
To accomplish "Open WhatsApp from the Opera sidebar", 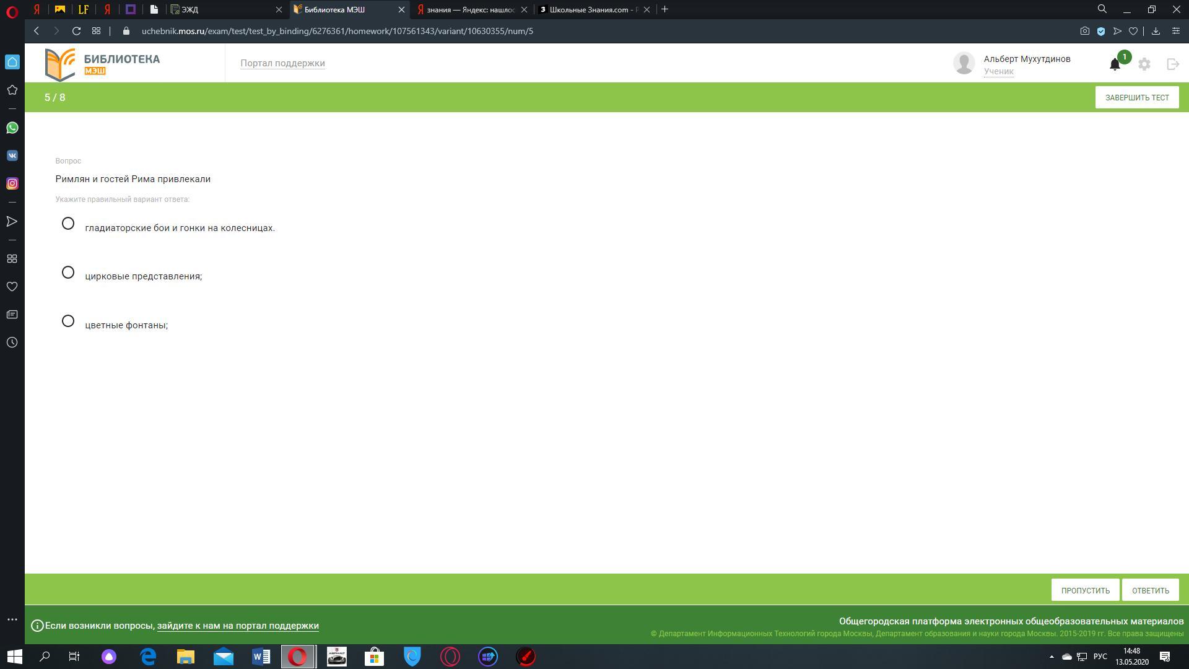I will click(12, 128).
